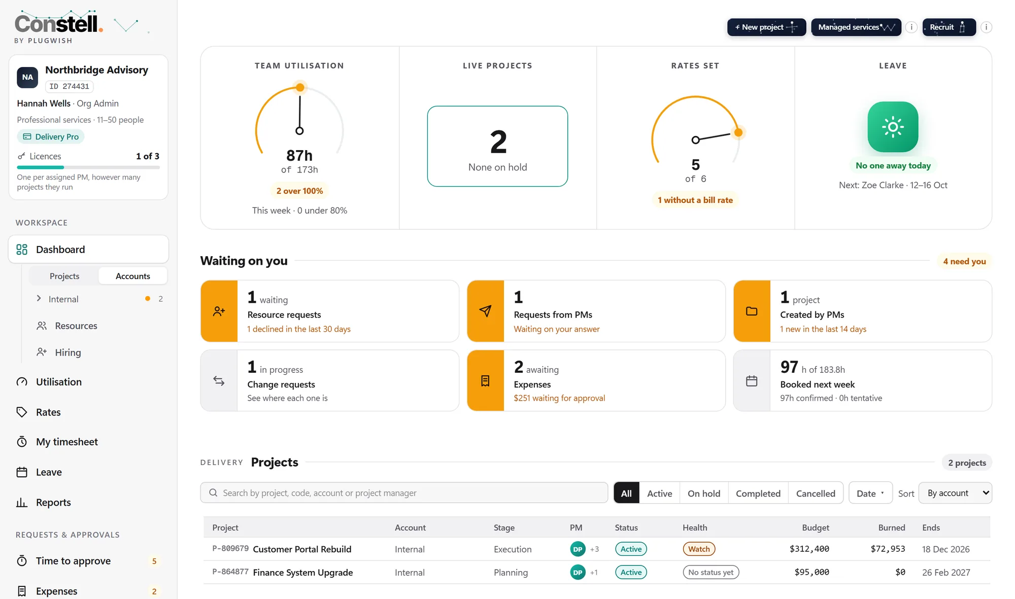Viewport: 1015px width, 599px height.
Task: Click the Leave calendar icon in sidebar
Action: 22,472
